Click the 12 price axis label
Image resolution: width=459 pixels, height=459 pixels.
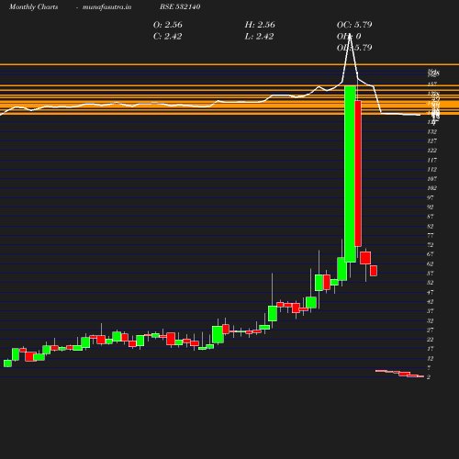pyautogui.click(x=431, y=358)
